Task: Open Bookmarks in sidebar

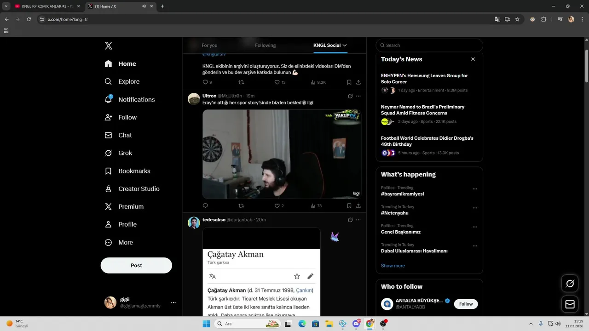Action: point(128,171)
